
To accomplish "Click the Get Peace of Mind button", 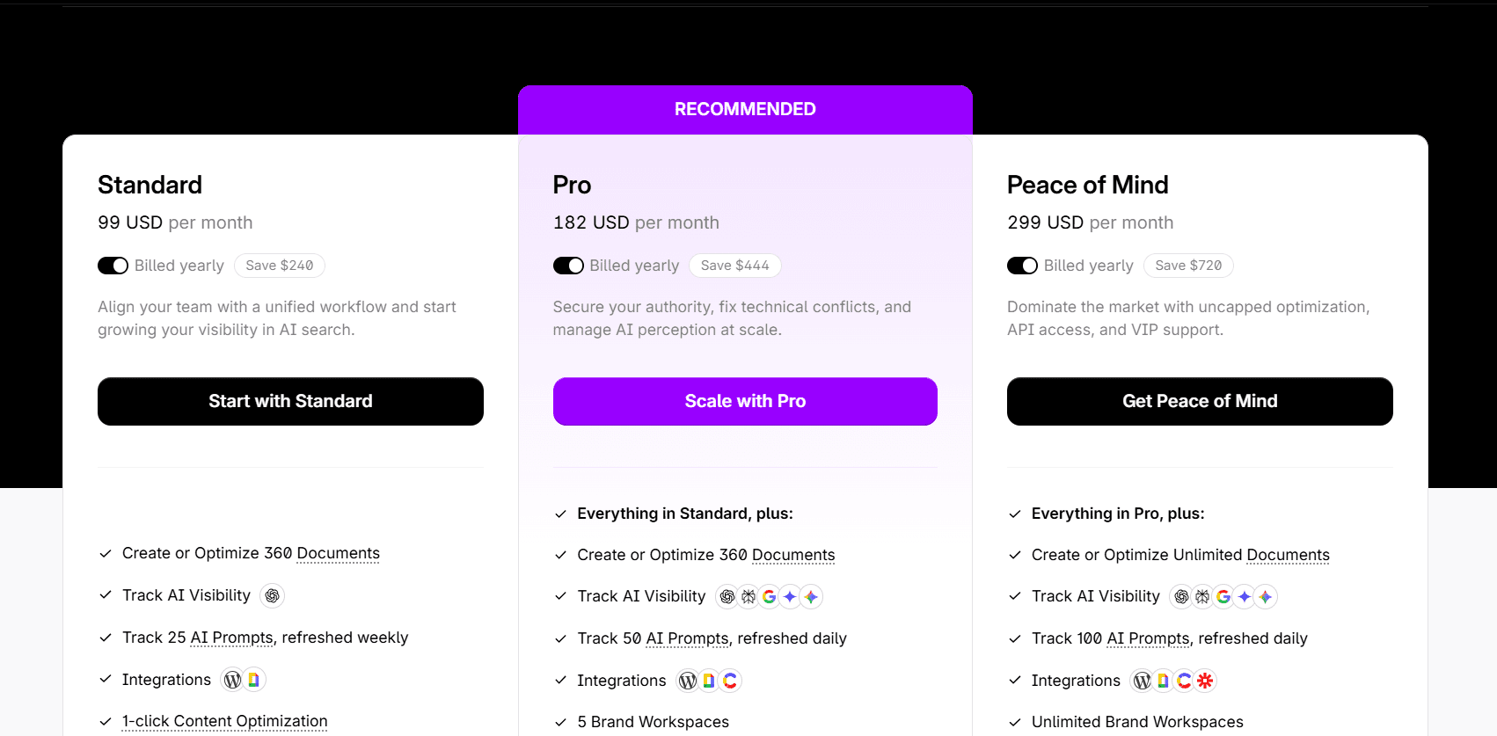I will point(1199,401).
